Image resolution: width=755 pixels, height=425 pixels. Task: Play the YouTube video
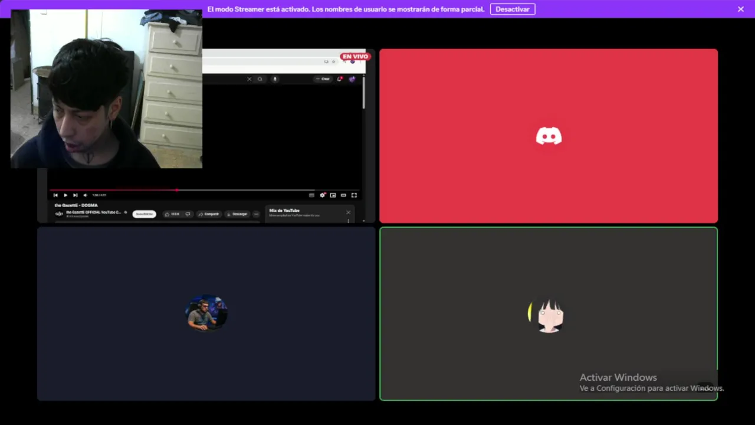coord(65,195)
